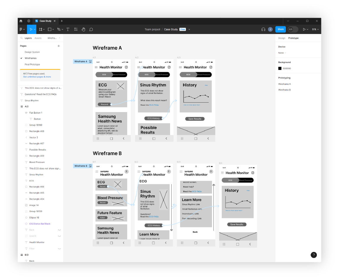The height and width of the screenshot is (280, 339).
Task: Select the Hand tool
Action: point(84,30)
